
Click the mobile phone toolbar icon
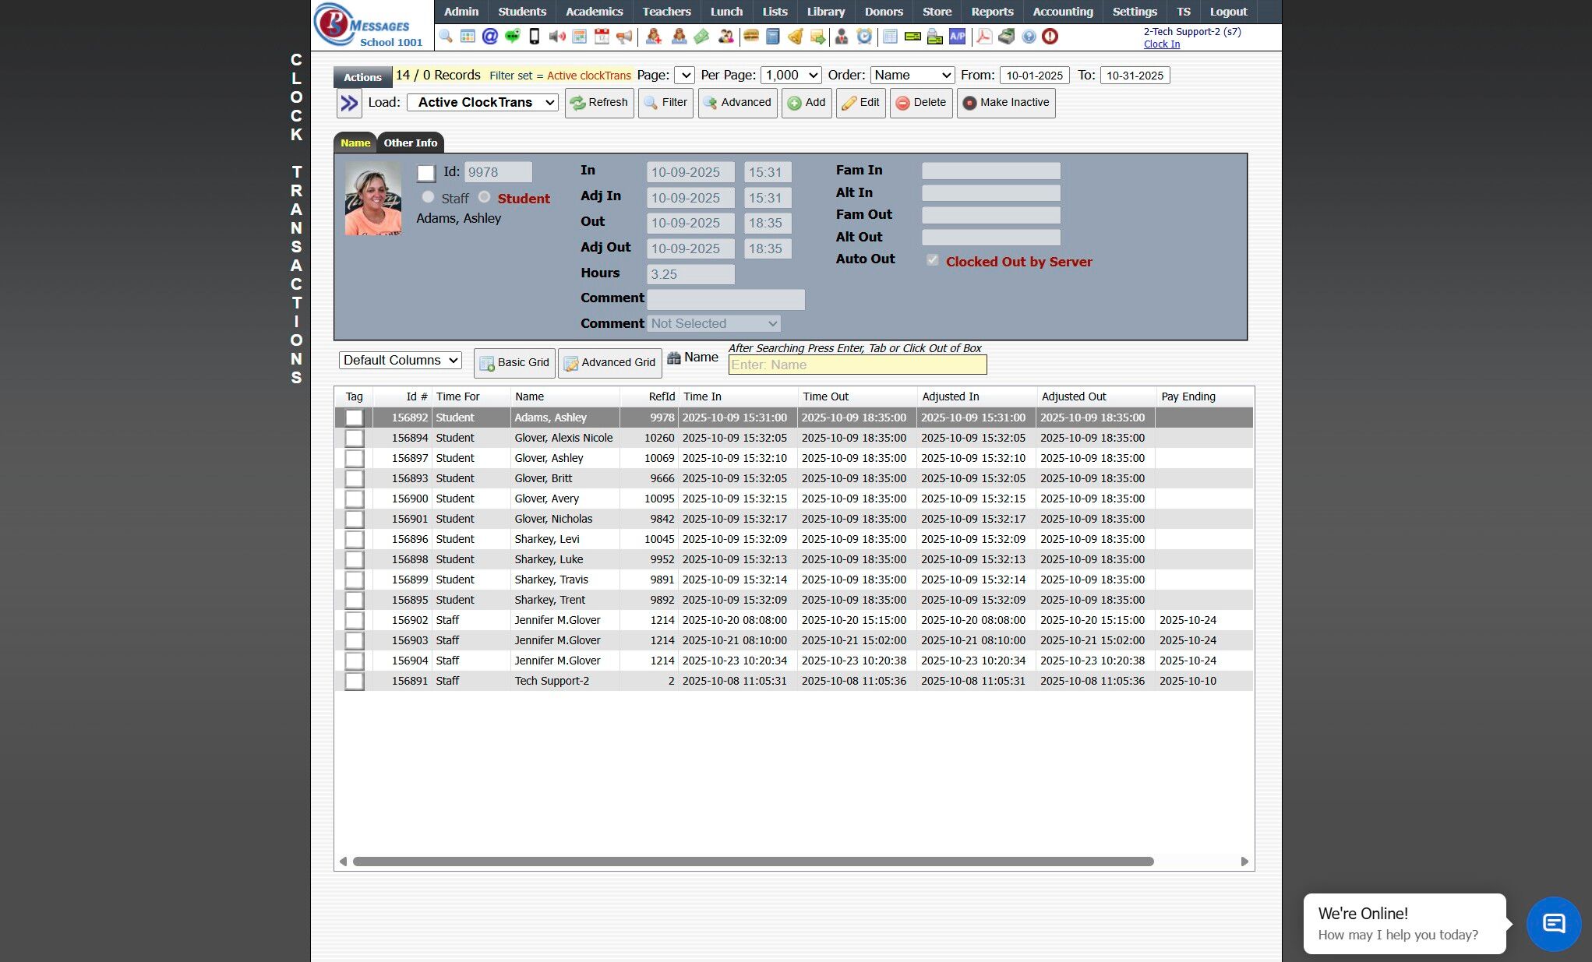[x=535, y=37]
